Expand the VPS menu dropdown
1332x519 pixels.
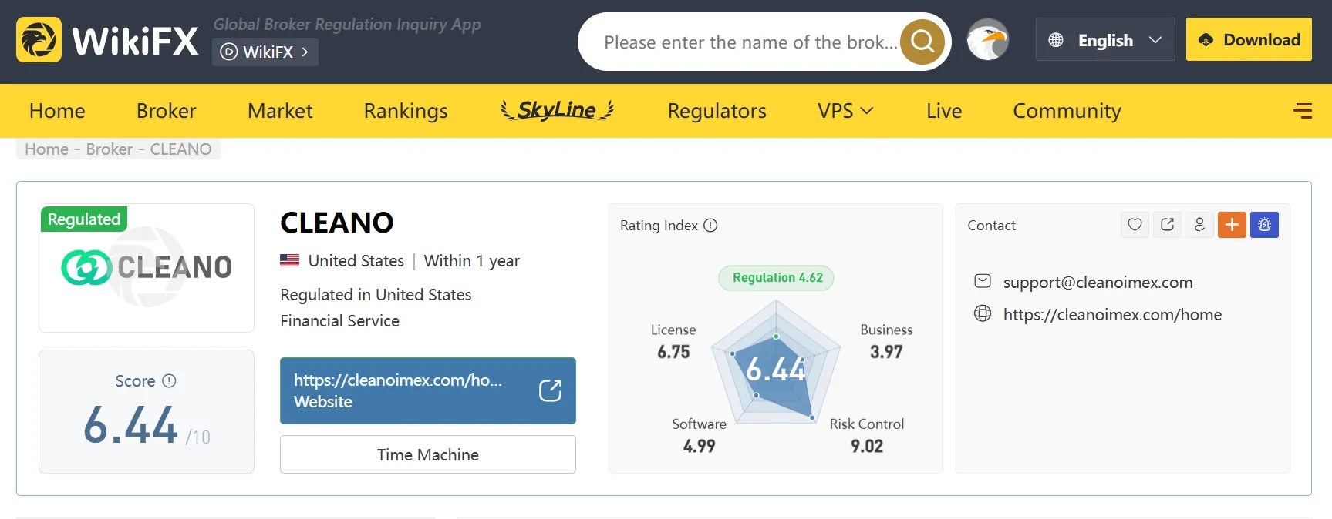coord(845,111)
